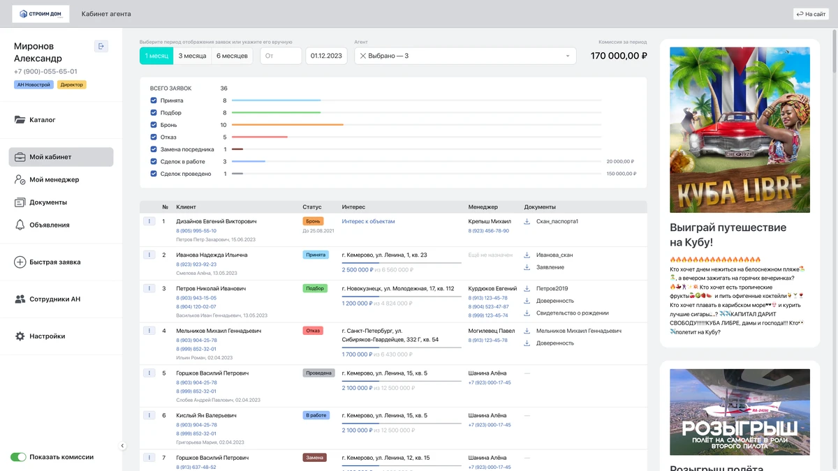This screenshot has height=471, width=838.
Task: Open Каталог folder icon in sidebar
Action: tap(20, 120)
